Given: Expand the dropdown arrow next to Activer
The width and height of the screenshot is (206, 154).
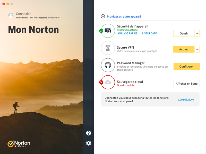Looking at the screenshot, I should (x=197, y=49).
